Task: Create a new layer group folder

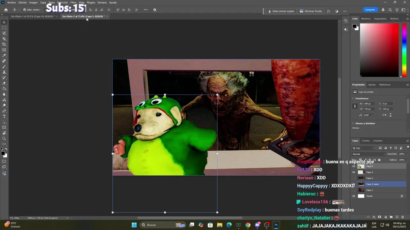Action: 391,217
